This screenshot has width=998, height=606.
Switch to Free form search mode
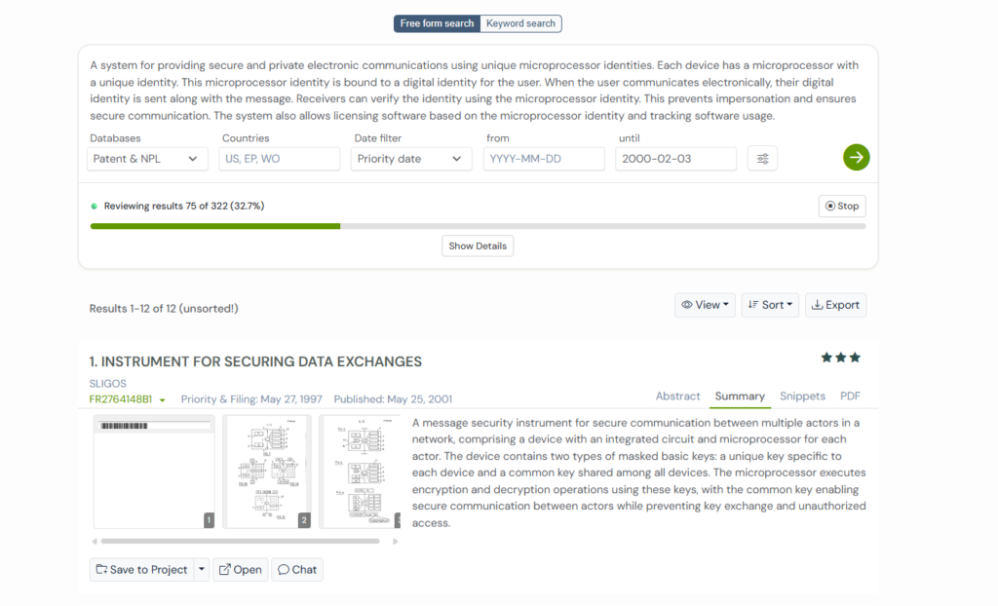[x=437, y=23]
